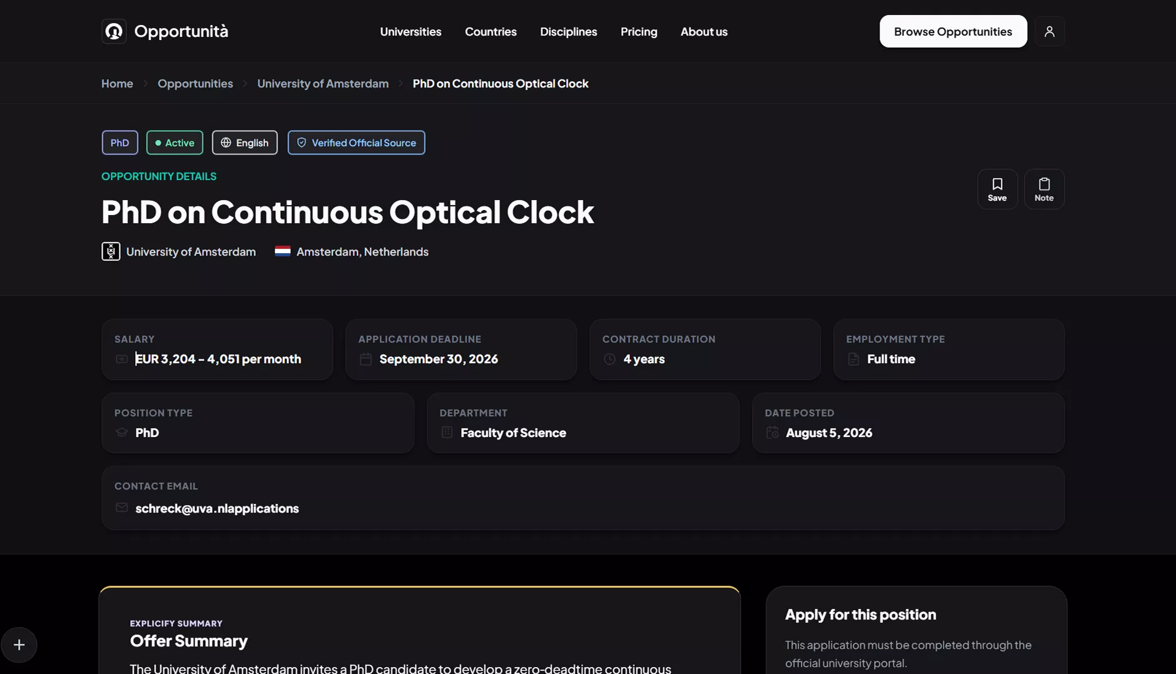Open the user account profile icon
Screen dimensions: 1176x674
tap(1050, 31)
